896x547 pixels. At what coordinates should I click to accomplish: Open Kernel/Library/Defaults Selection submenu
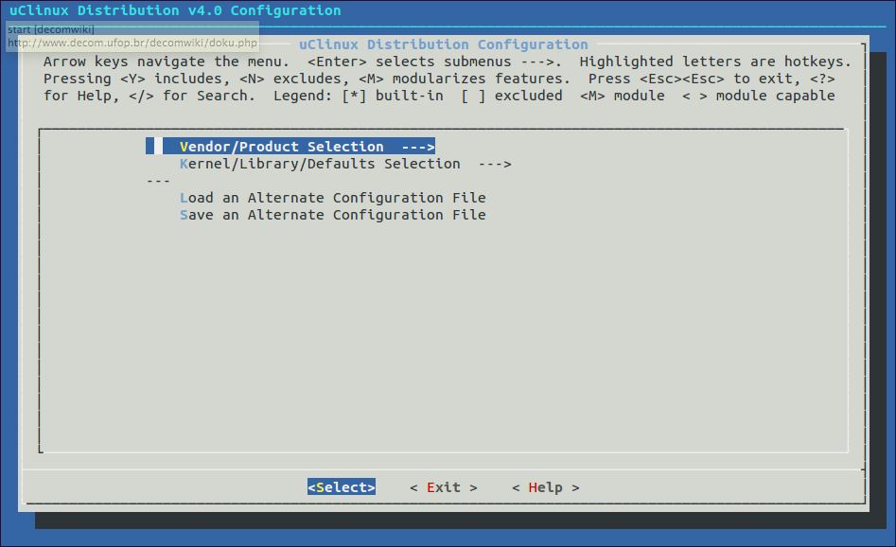[x=345, y=164]
